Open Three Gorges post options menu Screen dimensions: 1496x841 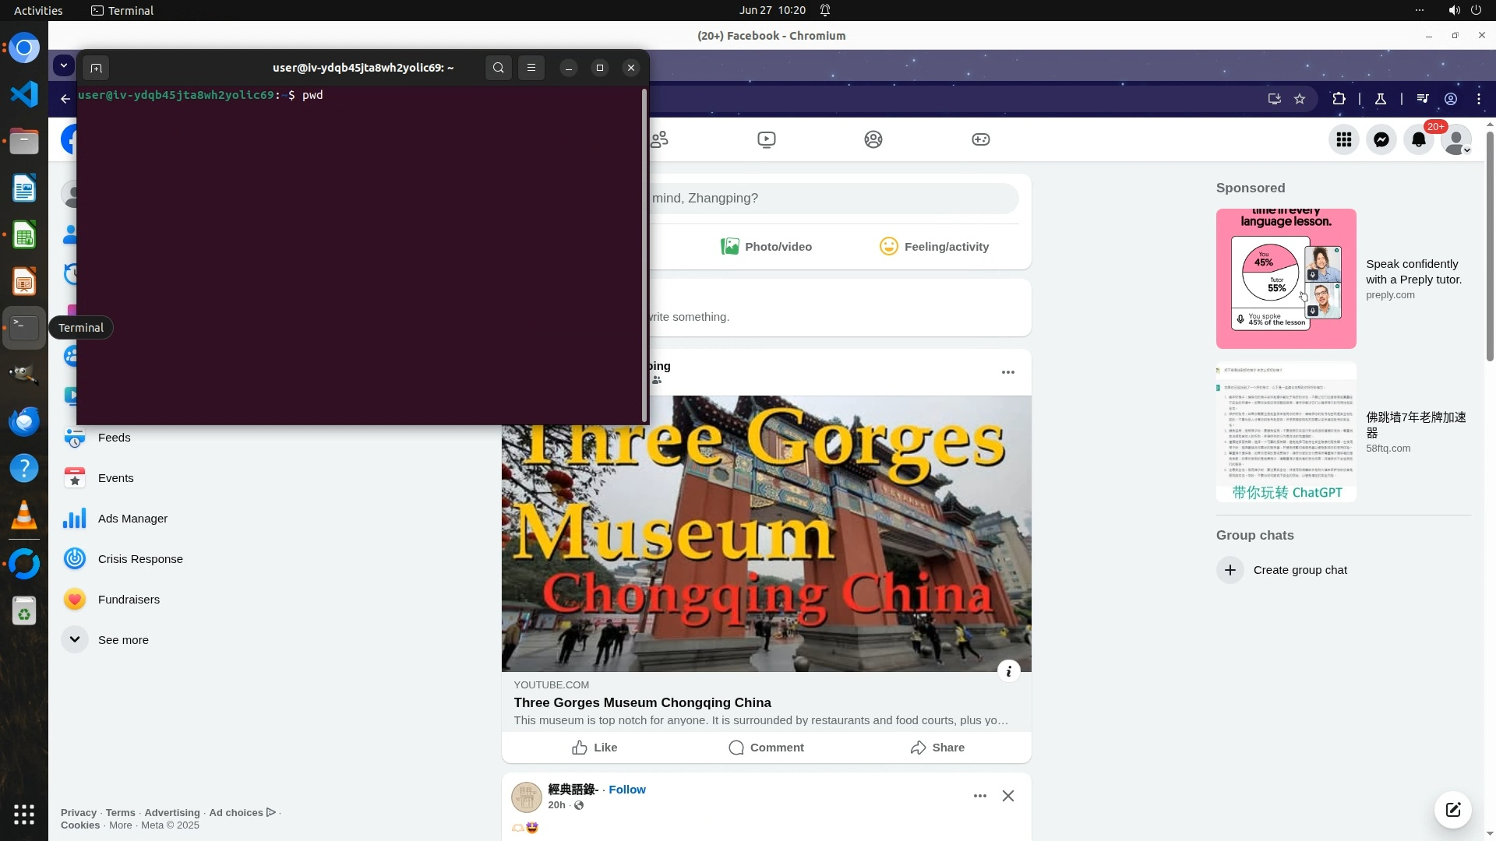click(x=1007, y=372)
